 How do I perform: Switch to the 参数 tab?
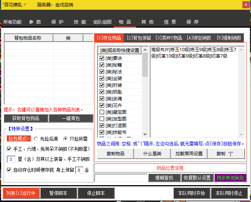(35, 22)
